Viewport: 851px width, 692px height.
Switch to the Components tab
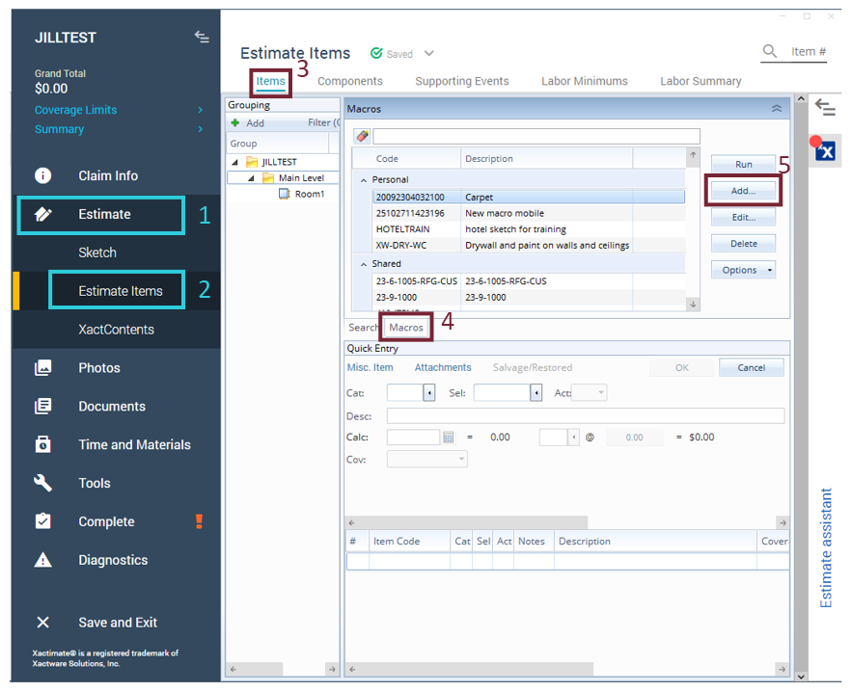point(349,82)
